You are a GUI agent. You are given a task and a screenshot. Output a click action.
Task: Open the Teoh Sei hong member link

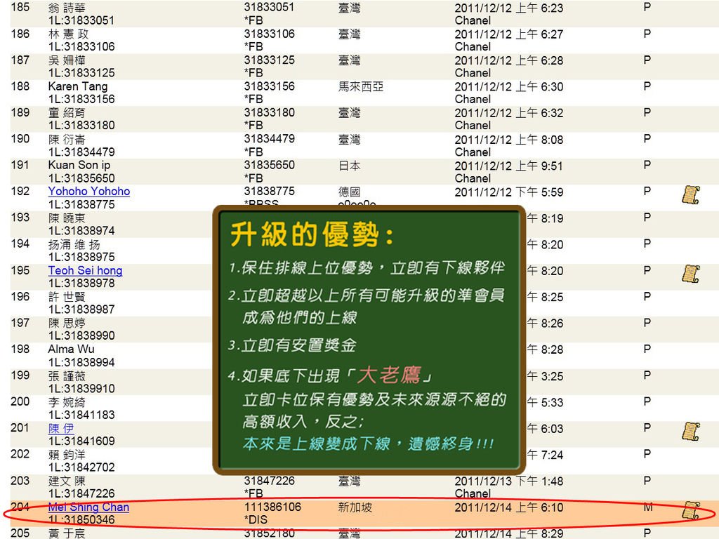[85, 270]
